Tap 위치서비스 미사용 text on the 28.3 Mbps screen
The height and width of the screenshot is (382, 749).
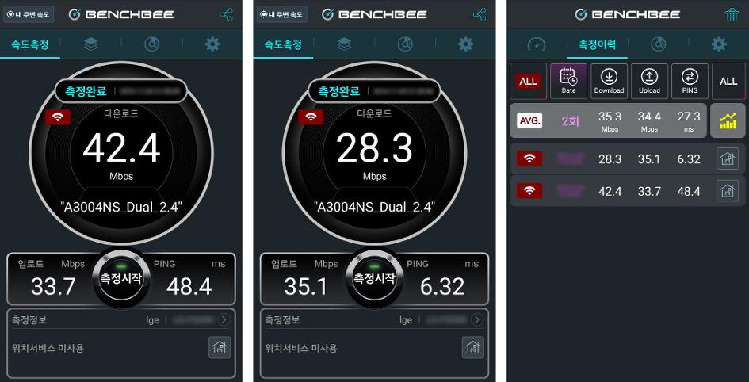301,348
